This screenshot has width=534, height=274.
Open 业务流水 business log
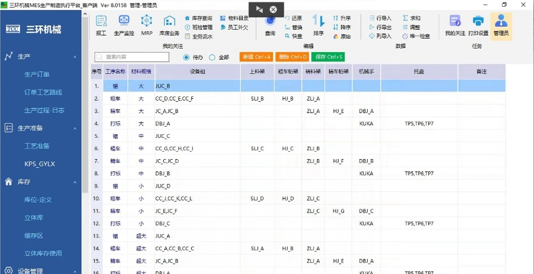tap(199, 37)
